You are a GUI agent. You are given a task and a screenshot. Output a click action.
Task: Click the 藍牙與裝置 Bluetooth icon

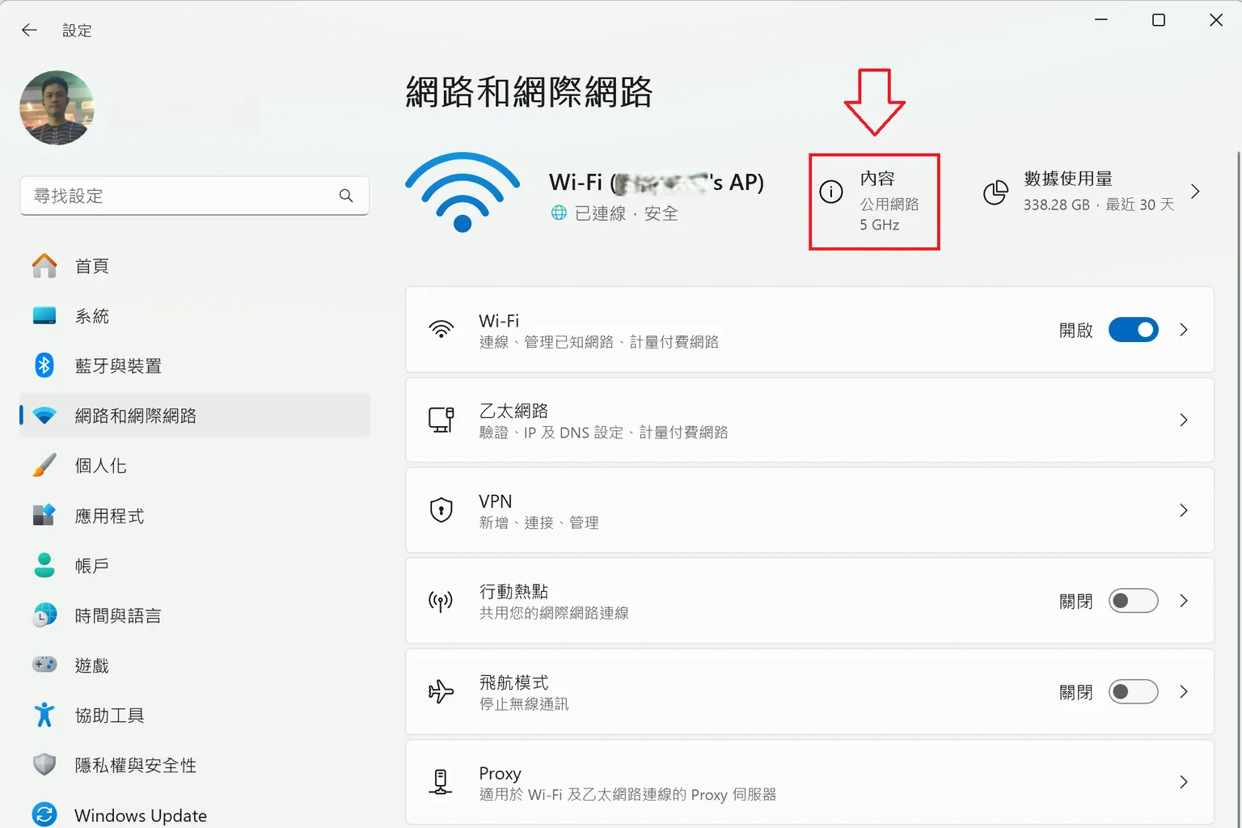pos(44,365)
